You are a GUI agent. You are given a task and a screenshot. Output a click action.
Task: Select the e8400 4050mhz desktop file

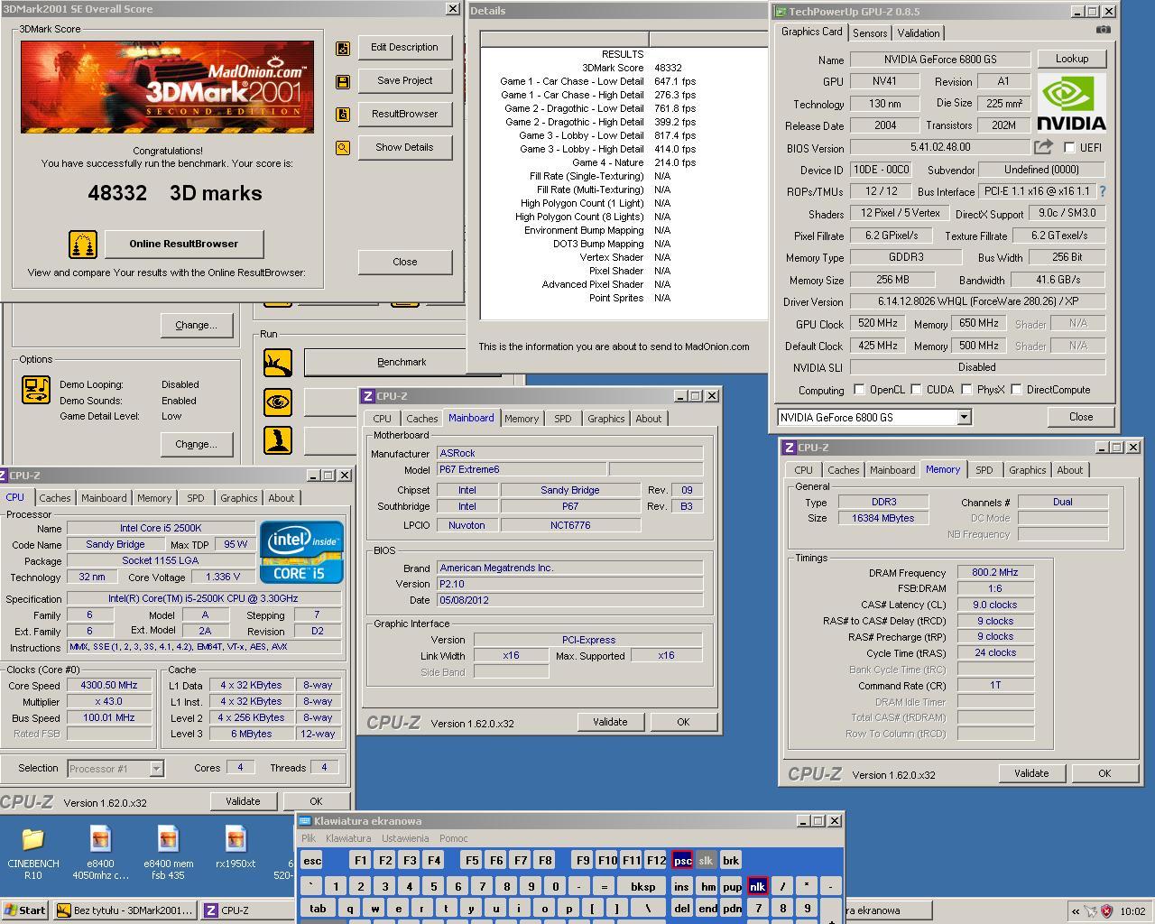100,852
